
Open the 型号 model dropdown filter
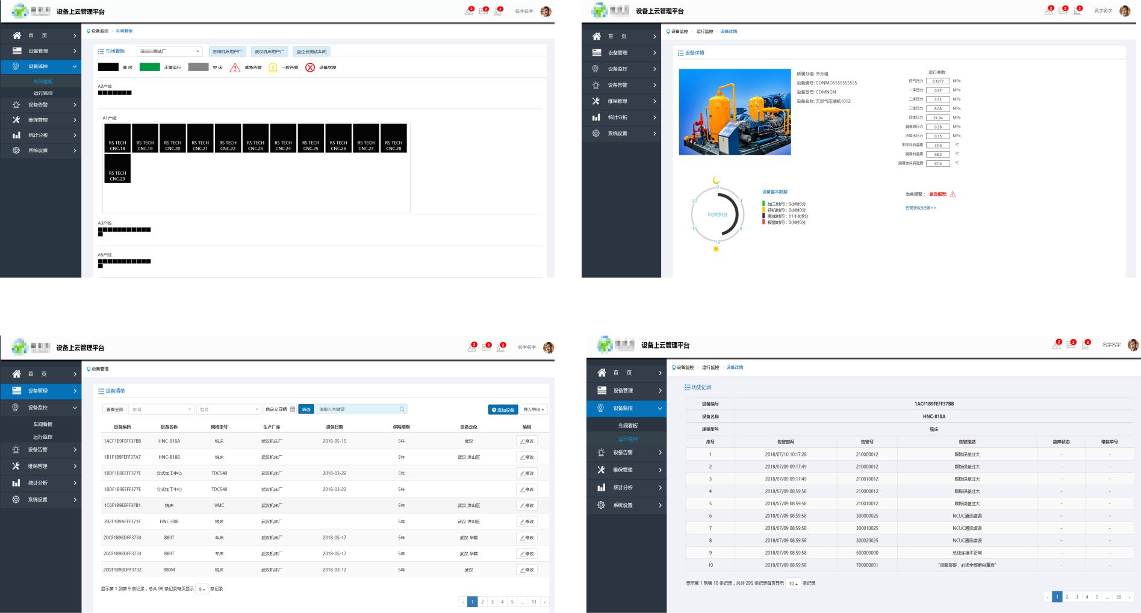(229, 409)
